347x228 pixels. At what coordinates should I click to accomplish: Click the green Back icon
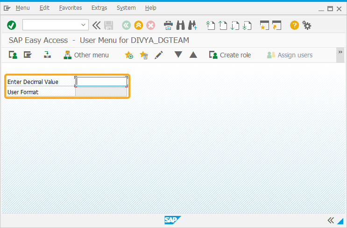click(x=127, y=25)
